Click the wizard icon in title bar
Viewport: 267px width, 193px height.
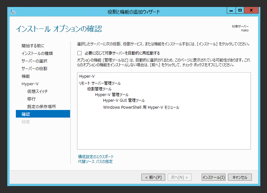pyautogui.click(x=13, y=12)
